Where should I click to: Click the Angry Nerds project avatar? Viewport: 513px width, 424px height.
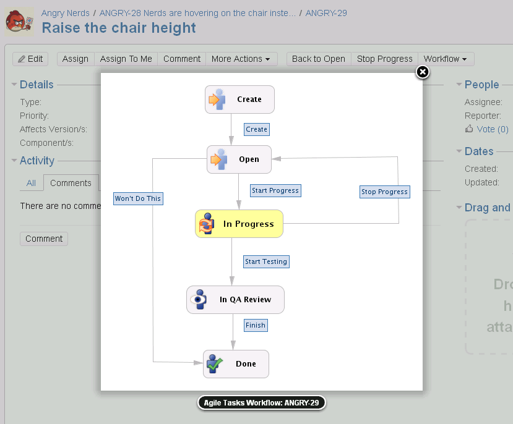19,22
